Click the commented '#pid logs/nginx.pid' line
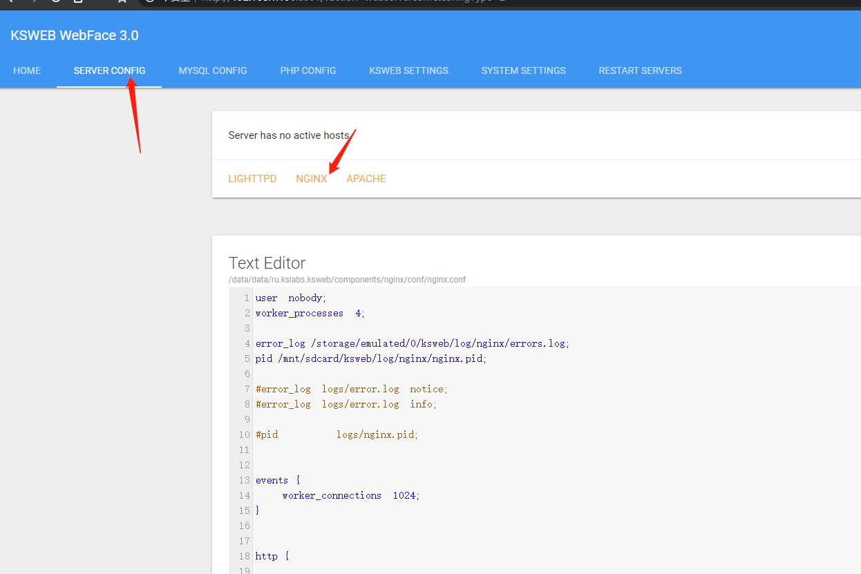 [337, 435]
